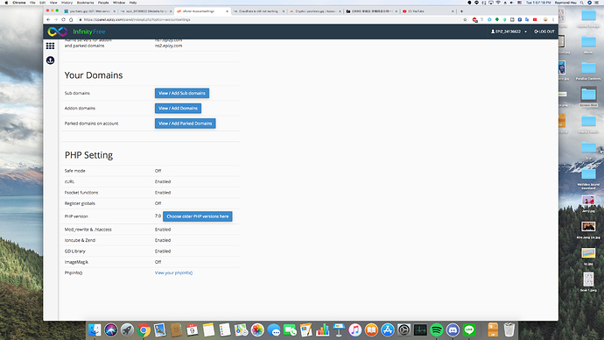Click the InfinityFree infinity logo

tap(58, 32)
